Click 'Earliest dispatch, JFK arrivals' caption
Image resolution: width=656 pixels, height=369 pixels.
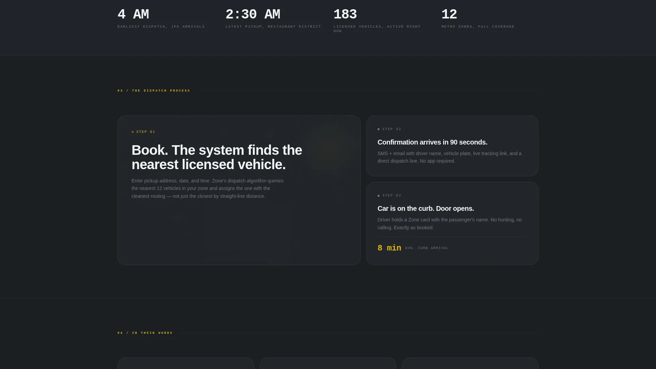click(161, 27)
